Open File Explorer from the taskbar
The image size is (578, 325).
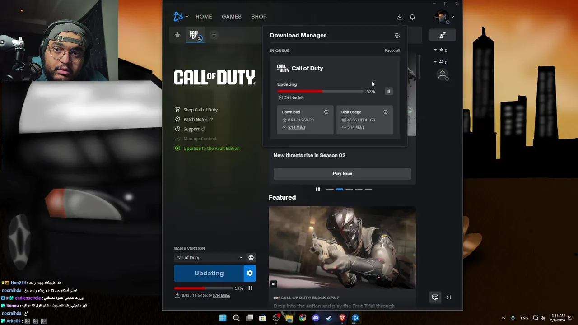coord(289,318)
